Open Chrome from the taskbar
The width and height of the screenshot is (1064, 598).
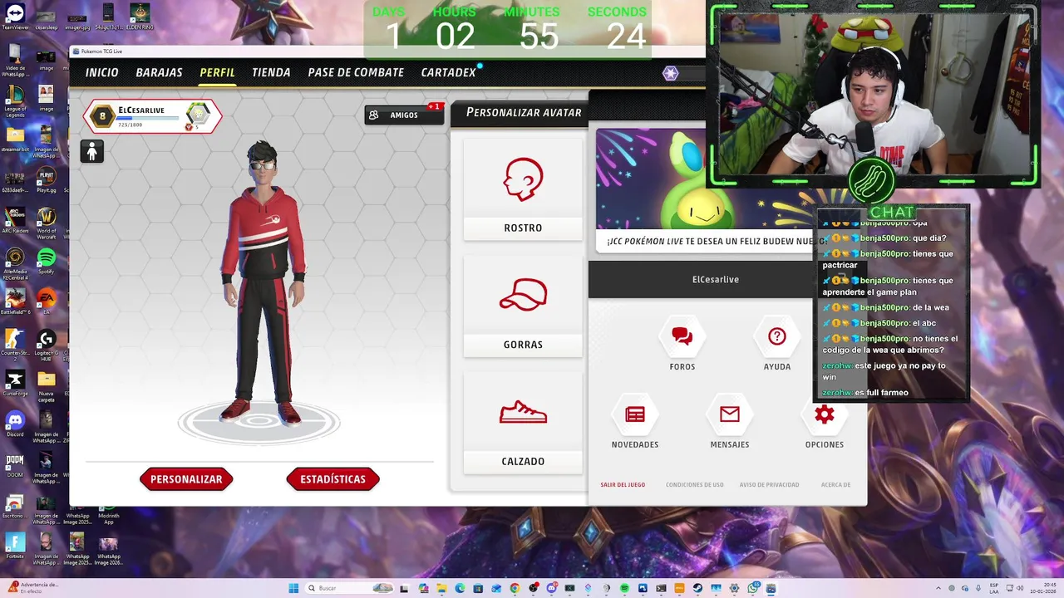coord(515,588)
